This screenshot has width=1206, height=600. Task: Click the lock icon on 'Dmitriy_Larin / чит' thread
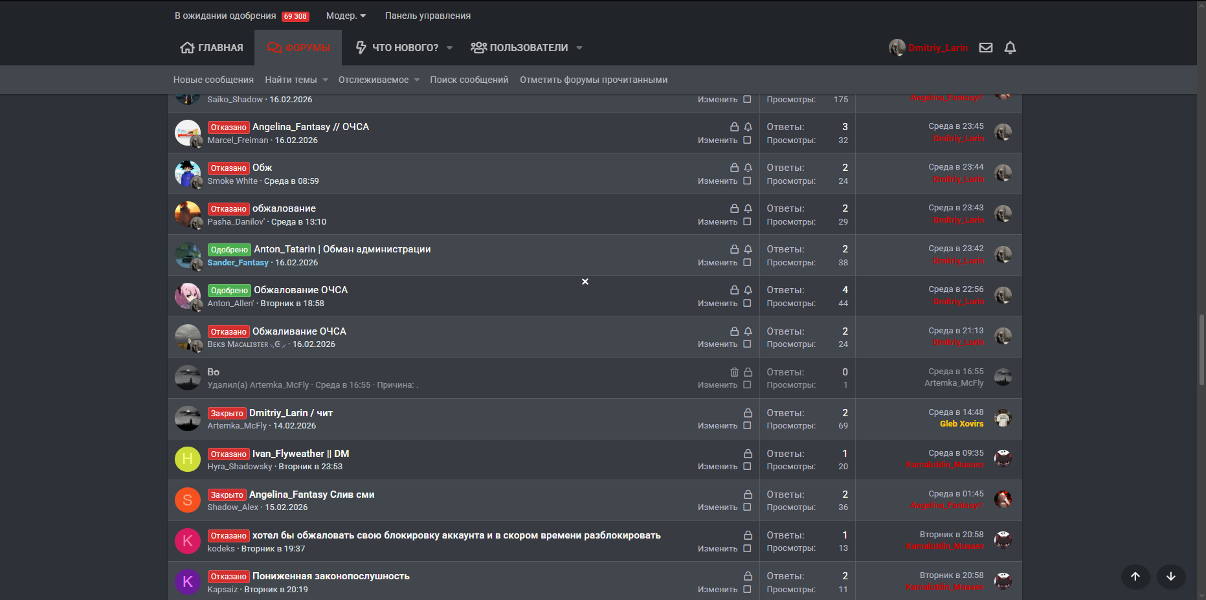[x=748, y=413]
